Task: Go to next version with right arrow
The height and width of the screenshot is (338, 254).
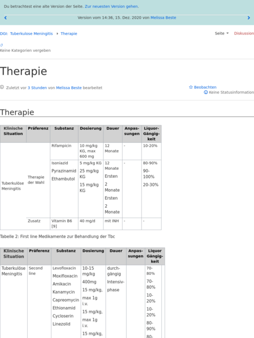Action: pos(248,17)
